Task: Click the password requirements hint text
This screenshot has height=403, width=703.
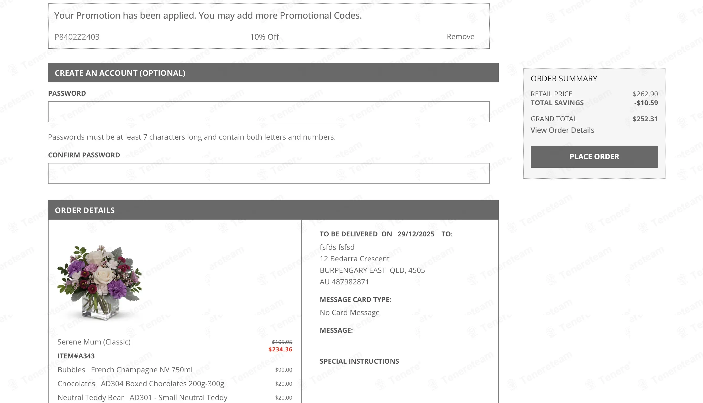Action: coord(192,137)
